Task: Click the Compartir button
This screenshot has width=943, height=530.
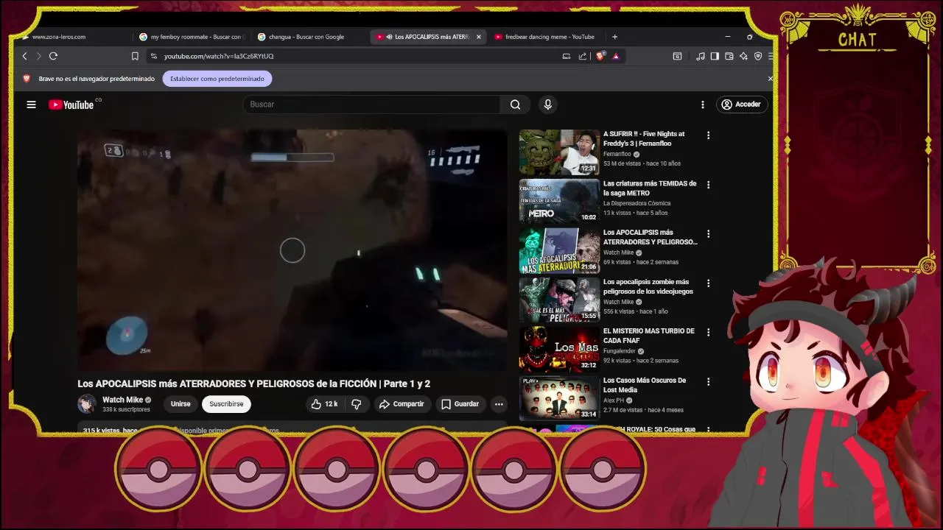Action: point(402,404)
